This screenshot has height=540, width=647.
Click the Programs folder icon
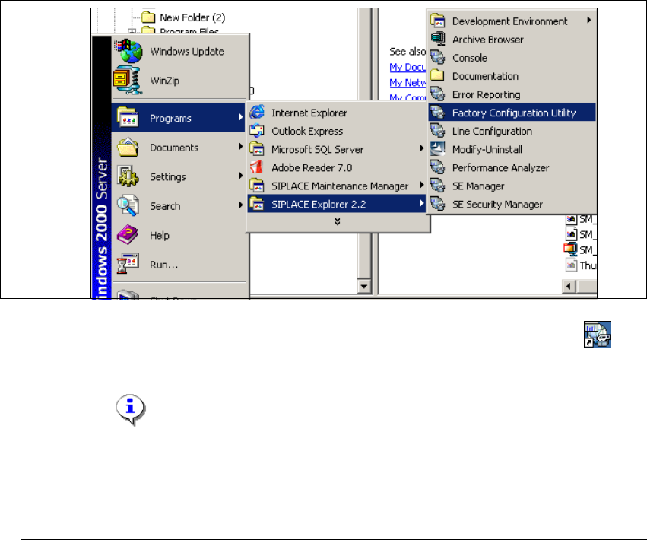click(128, 118)
